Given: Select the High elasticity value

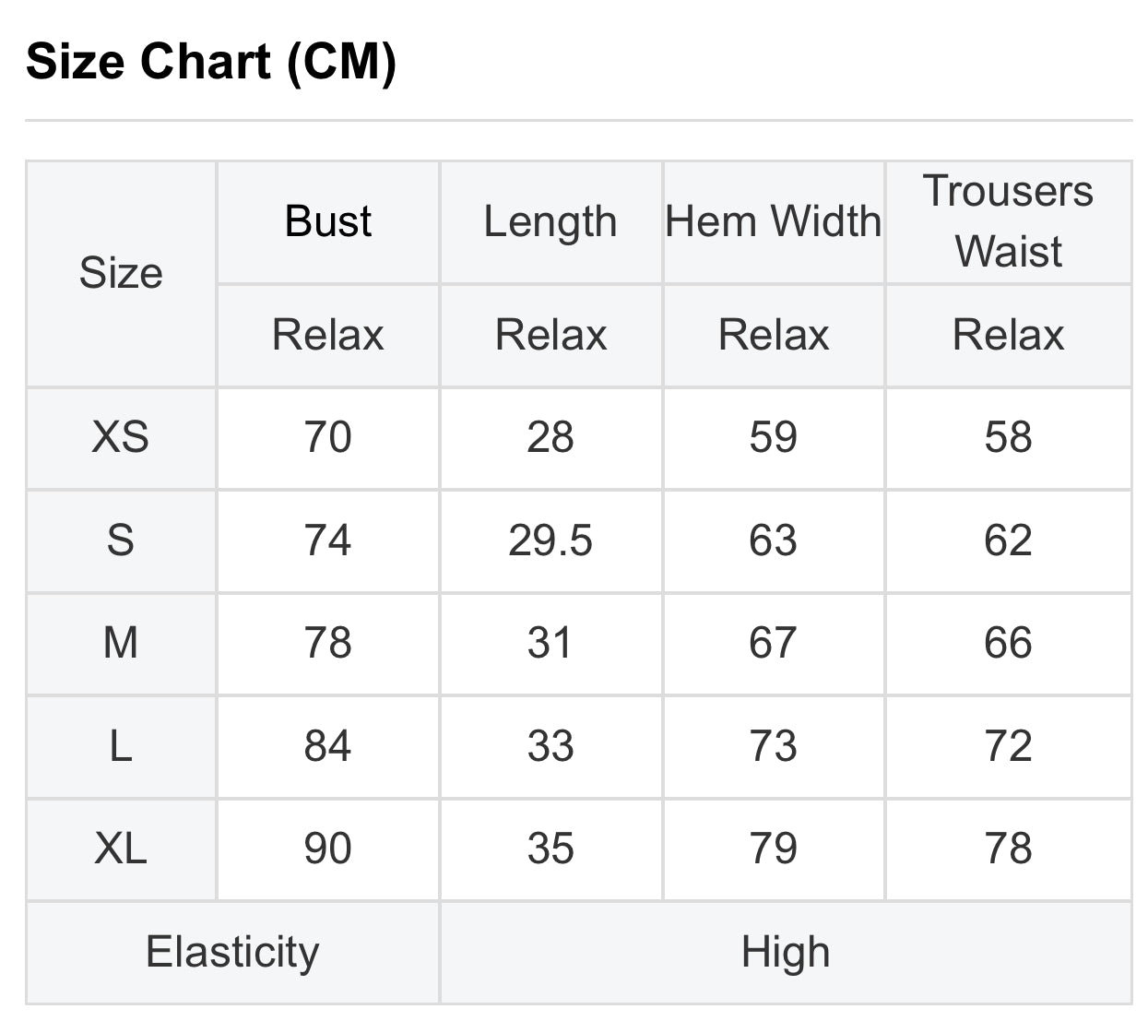Looking at the screenshot, I should 786,952.
